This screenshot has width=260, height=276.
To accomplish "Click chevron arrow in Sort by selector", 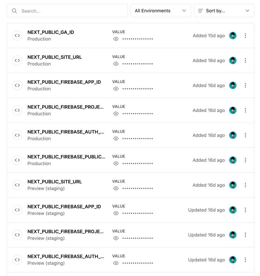I will point(247,11).
